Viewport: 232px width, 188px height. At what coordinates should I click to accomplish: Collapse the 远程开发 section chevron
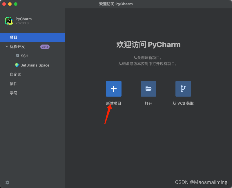pyautogui.click(x=7, y=47)
